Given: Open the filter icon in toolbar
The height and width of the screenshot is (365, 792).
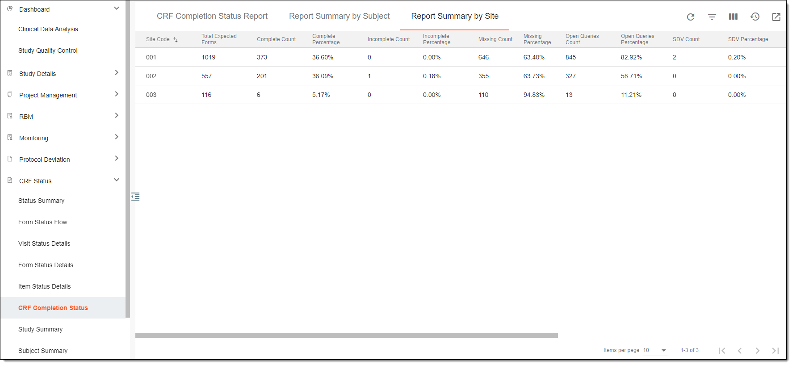Looking at the screenshot, I should pyautogui.click(x=712, y=17).
